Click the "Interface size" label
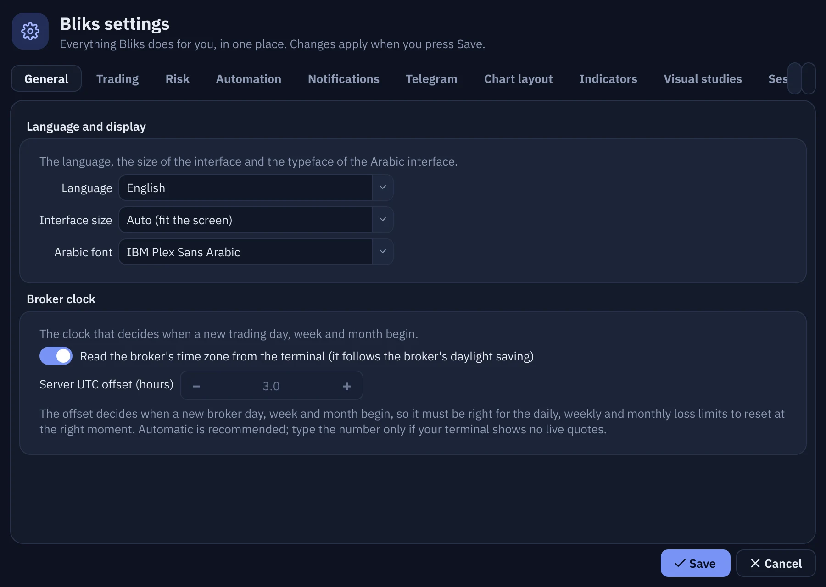 [76, 220]
